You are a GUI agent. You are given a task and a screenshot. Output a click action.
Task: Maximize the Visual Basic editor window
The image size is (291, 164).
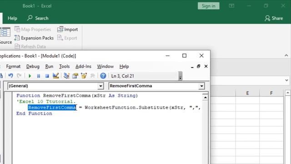[184, 56]
